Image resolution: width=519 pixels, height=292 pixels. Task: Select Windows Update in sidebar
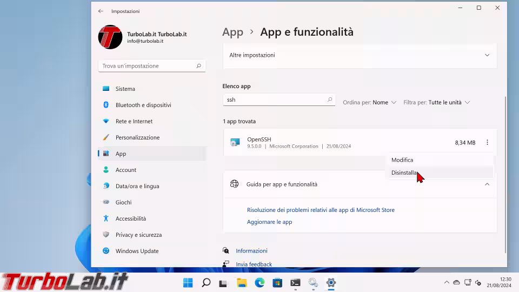(137, 251)
